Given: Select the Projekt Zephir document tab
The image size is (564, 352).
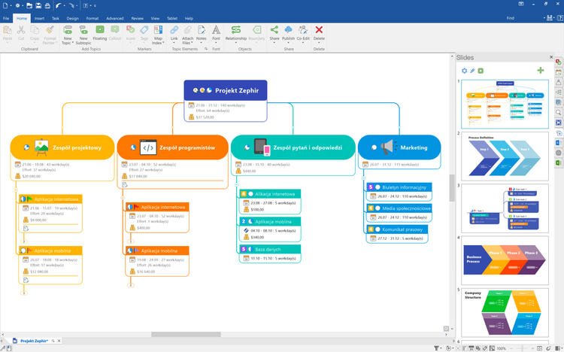Looking at the screenshot, I should 34,341.
